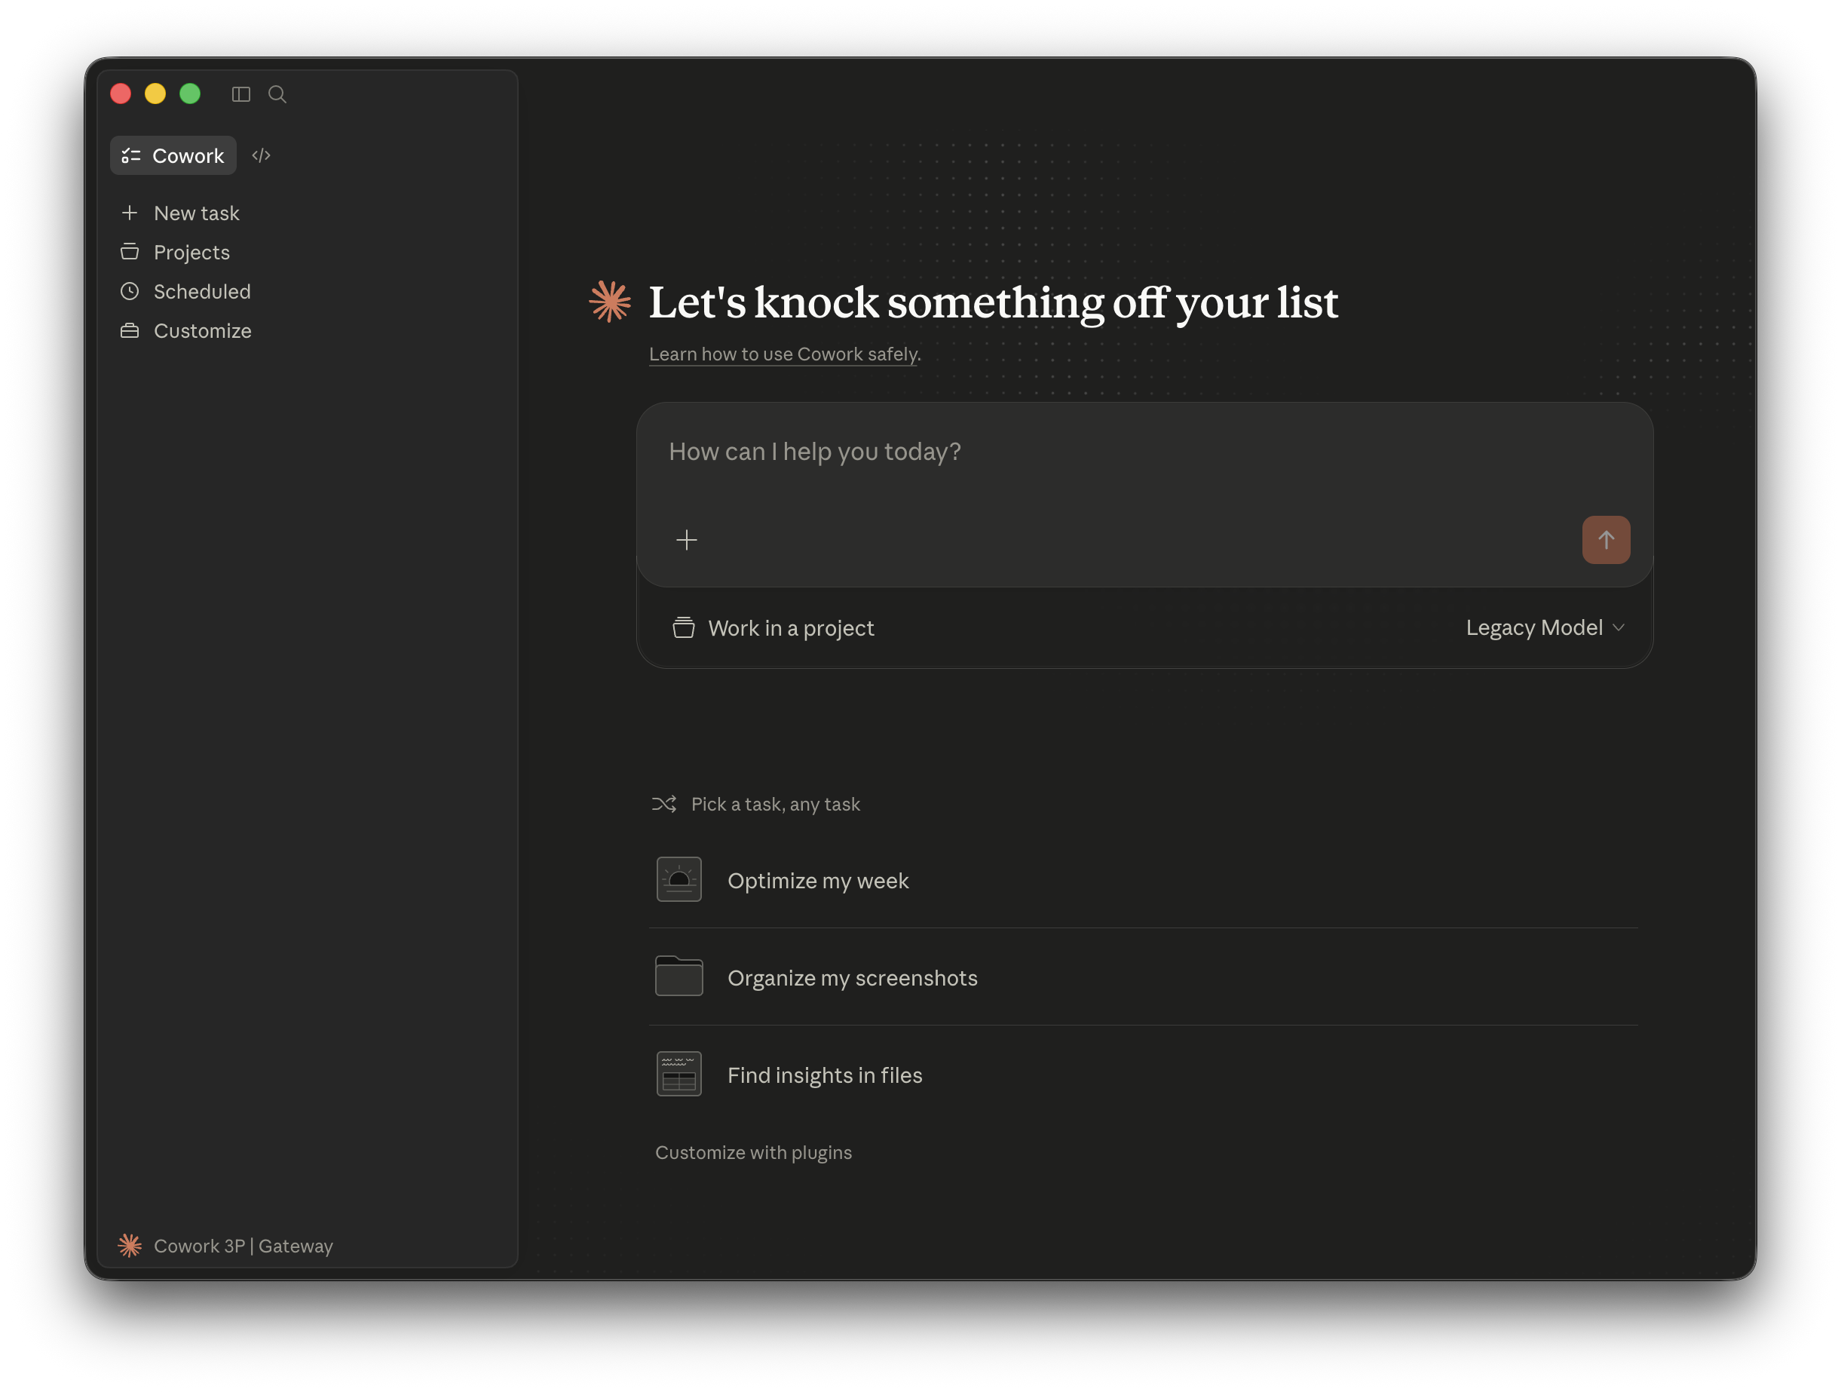Click the project icon beside Work in a project
This screenshot has height=1392, width=1841.
pos(683,627)
